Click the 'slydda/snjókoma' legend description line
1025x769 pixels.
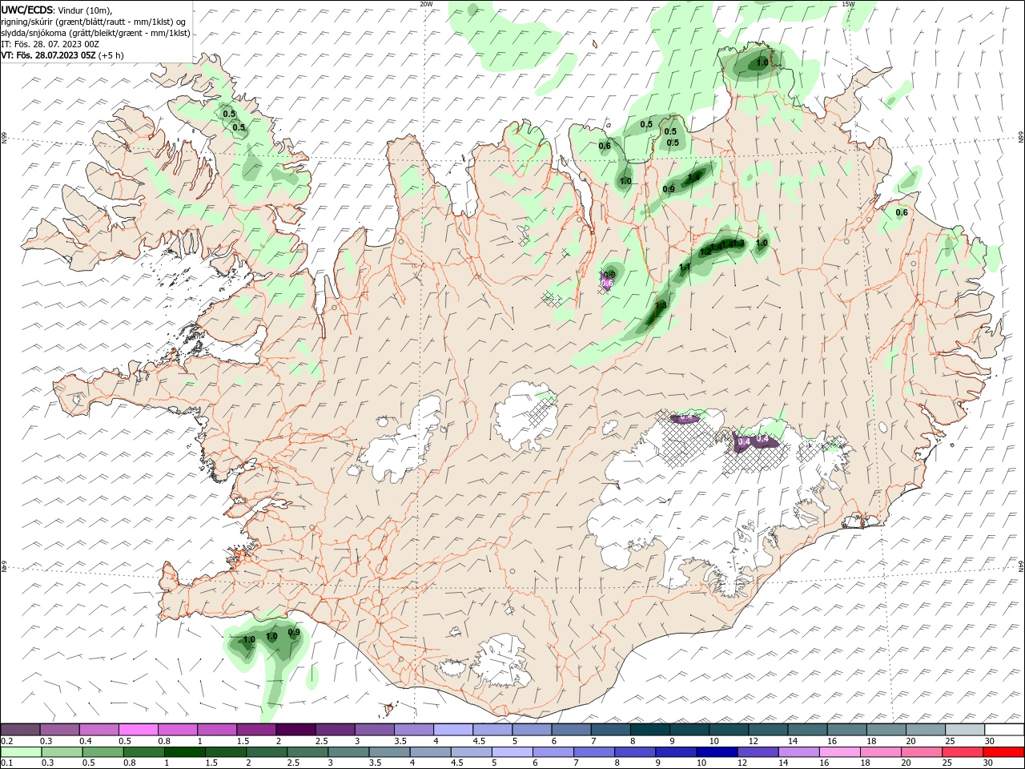(95, 33)
